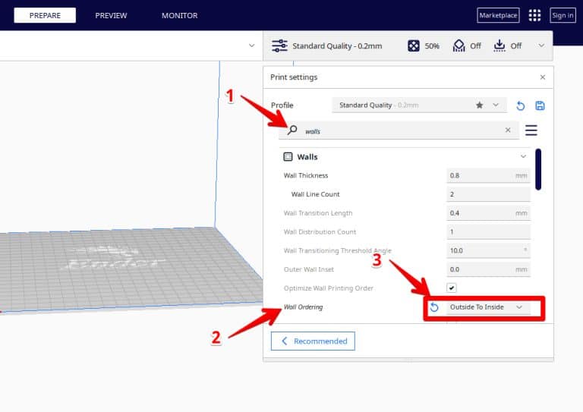Switch to the MONITOR tab
583x412 pixels.
tap(179, 15)
